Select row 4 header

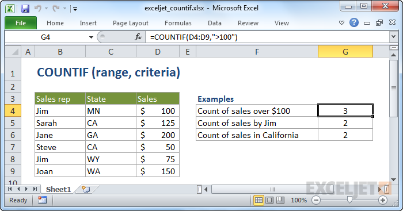click(x=13, y=111)
